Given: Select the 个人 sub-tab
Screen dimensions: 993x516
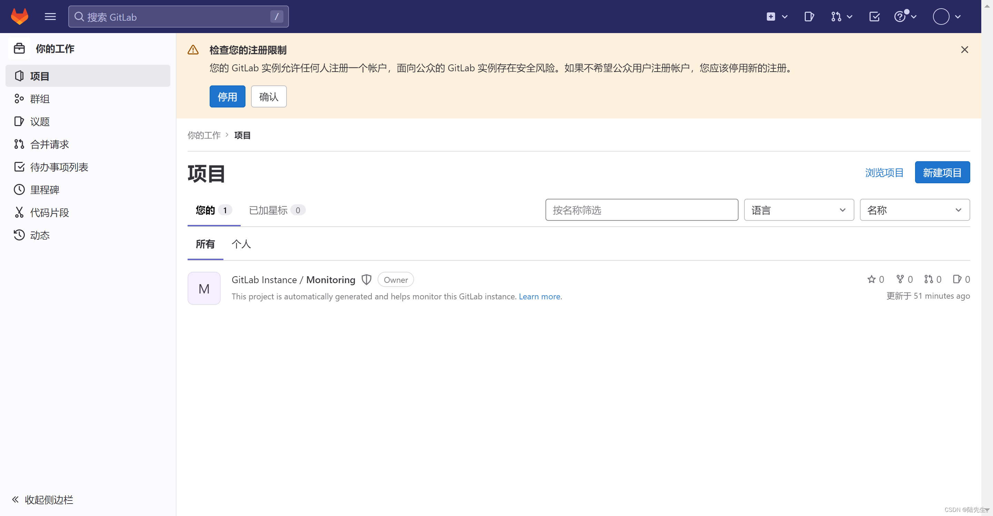Looking at the screenshot, I should [x=241, y=244].
